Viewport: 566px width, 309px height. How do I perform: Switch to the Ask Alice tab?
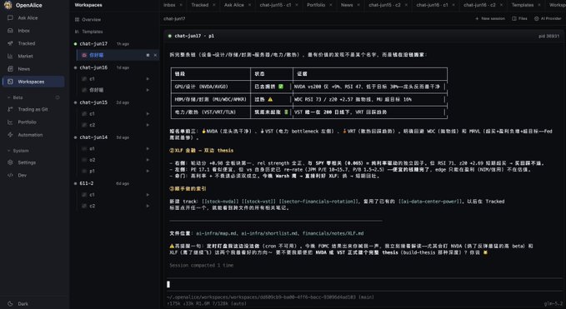tap(234, 5)
